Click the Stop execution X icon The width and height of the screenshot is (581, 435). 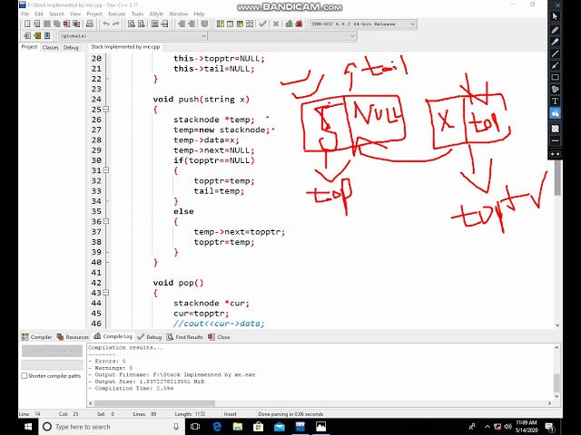pyautogui.click(x=276, y=24)
